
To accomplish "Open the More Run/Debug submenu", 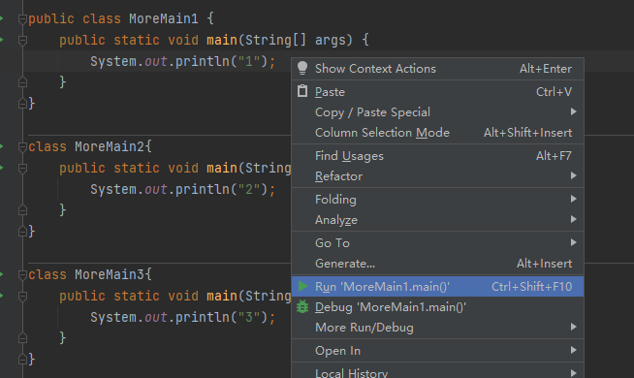I will 437,328.
